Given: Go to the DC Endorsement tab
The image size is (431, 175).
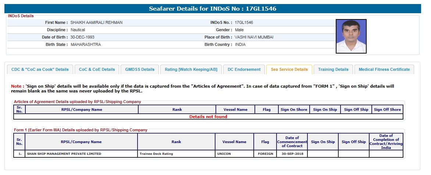Looking at the screenshot, I should point(244,69).
